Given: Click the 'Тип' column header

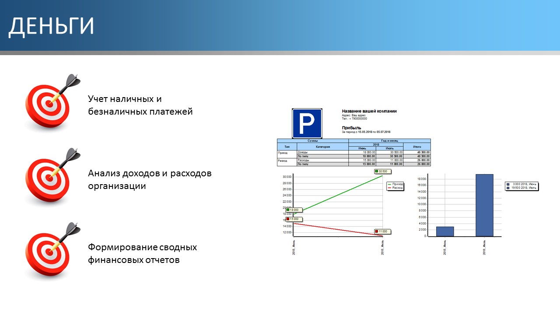Looking at the screenshot, I should 287,147.
